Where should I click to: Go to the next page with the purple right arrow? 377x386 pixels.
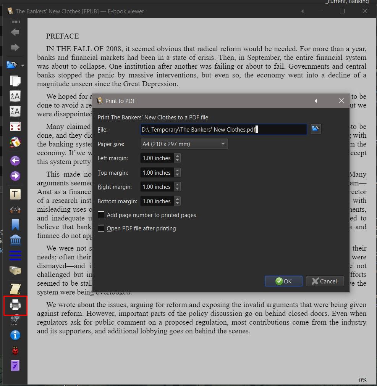[x=15, y=176]
